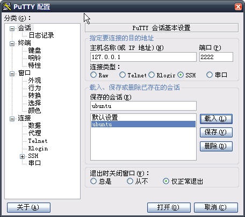Select the Raw connection type
The image size is (245, 217).
pyautogui.click(x=93, y=75)
